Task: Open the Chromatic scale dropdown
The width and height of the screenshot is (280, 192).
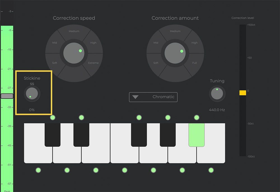Action: [153, 97]
